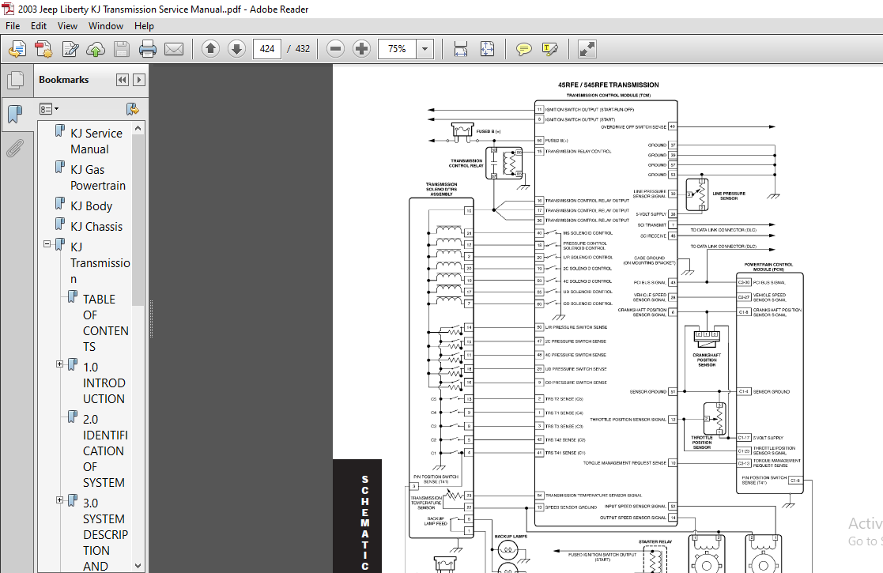Open the Window menu
The width and height of the screenshot is (883, 573).
click(x=106, y=26)
